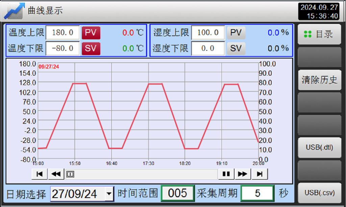Image resolution: width=346 pixels, height=207 pixels.
Task: Jump to first record in chart
Action: 40,174
